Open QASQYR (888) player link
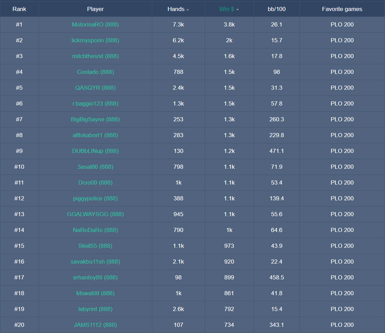The image size is (385, 333). [x=95, y=88]
